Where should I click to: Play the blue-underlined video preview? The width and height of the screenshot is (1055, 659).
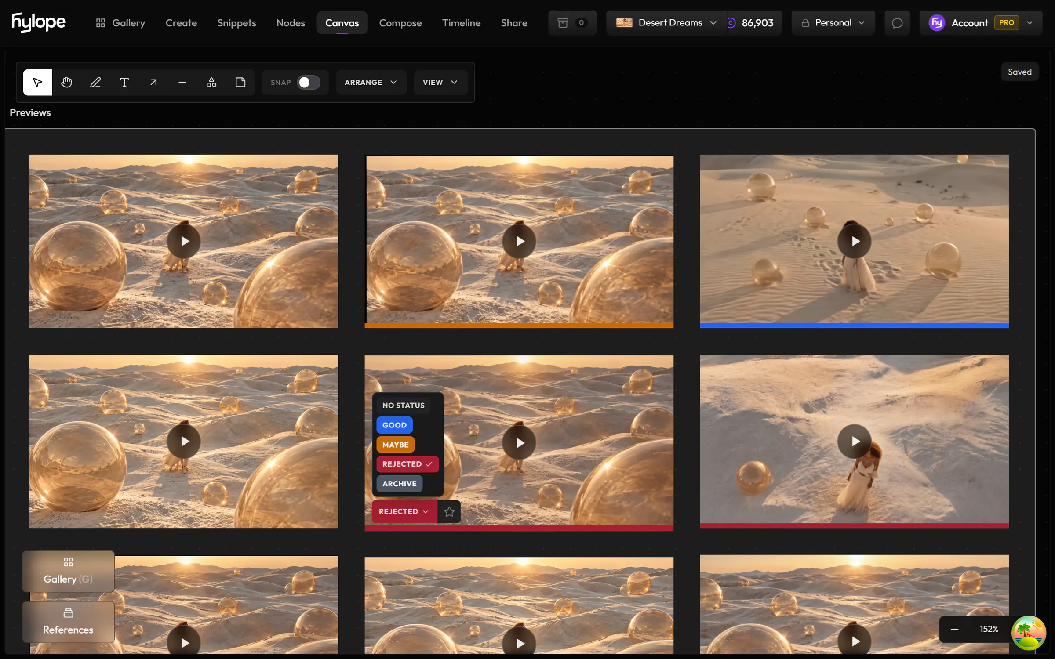(x=854, y=241)
